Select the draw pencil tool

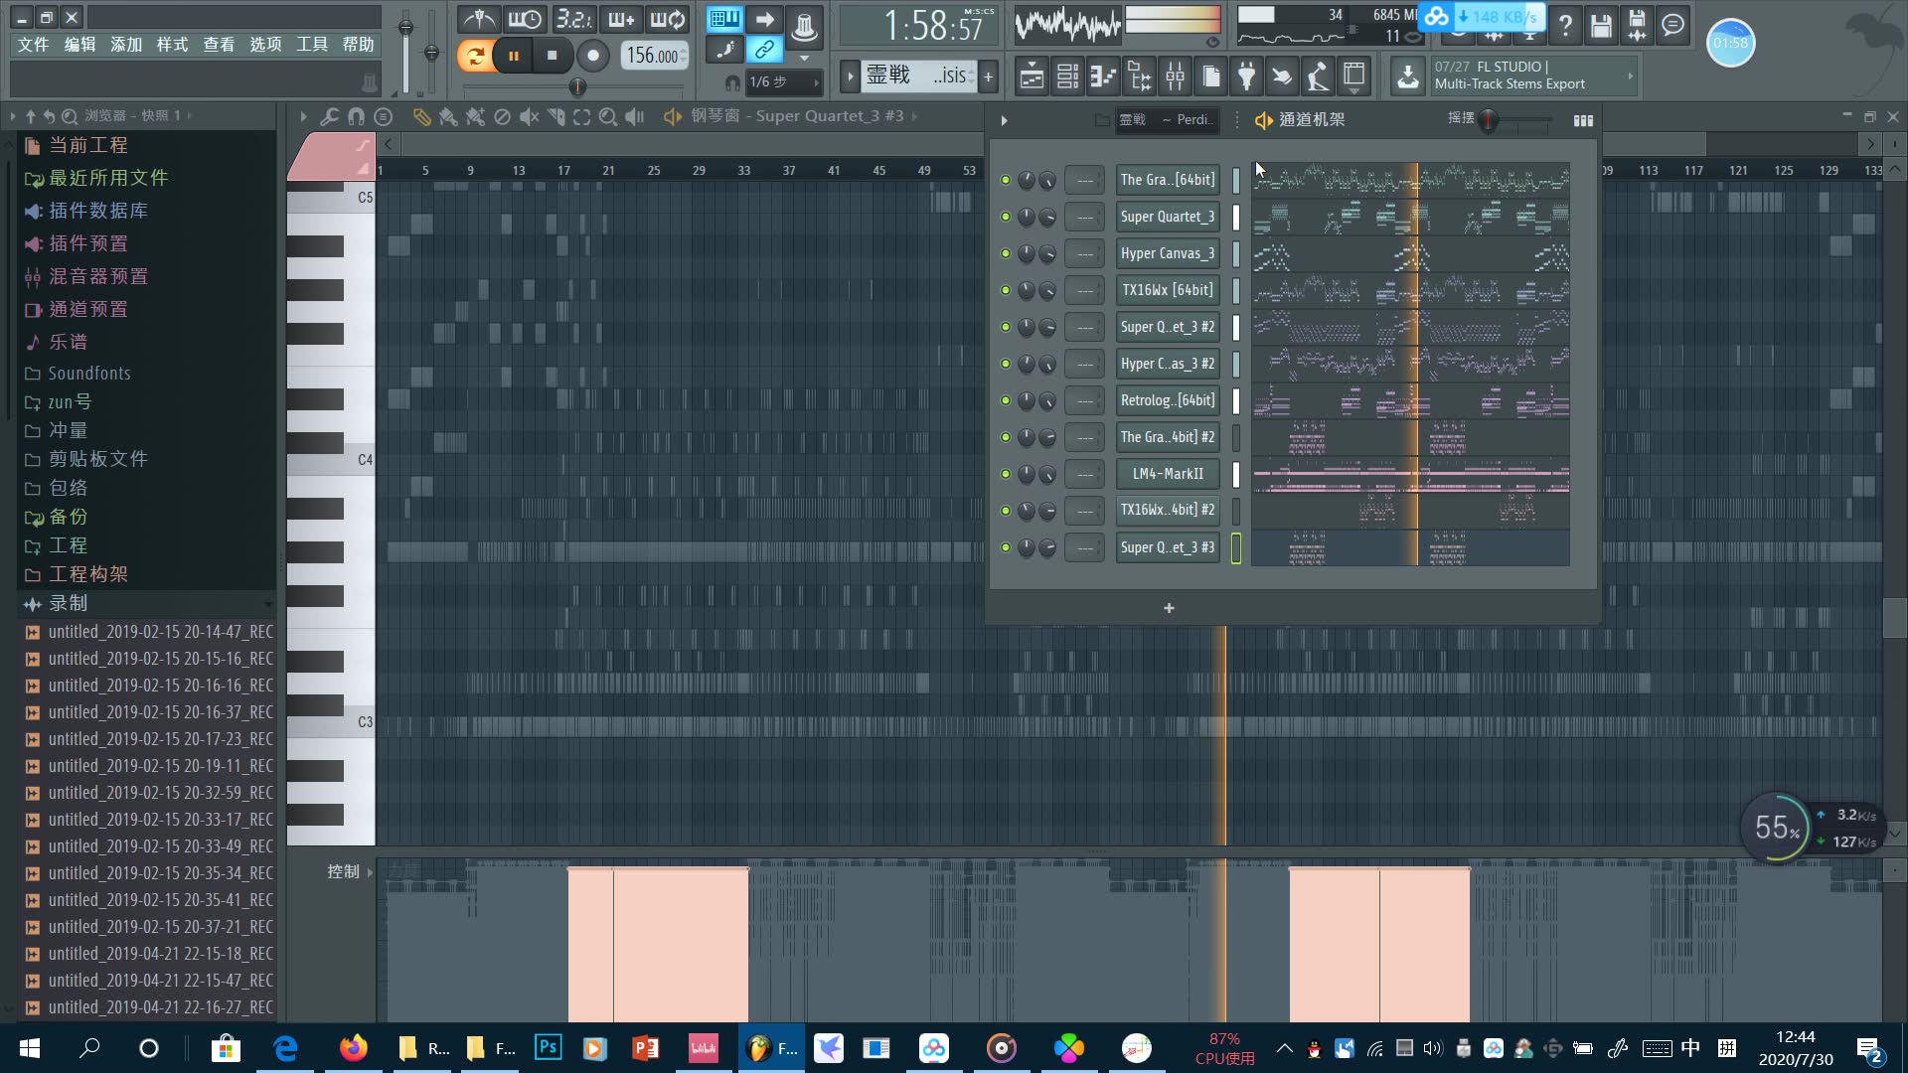(421, 117)
